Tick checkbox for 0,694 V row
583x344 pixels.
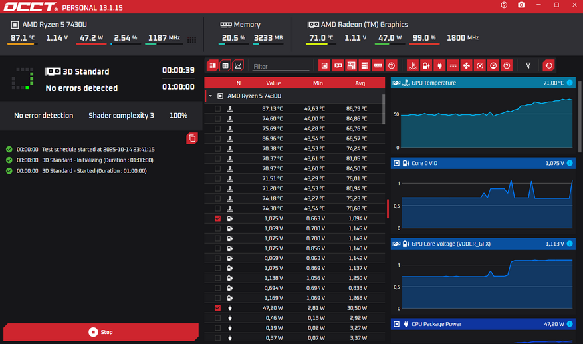217,288
